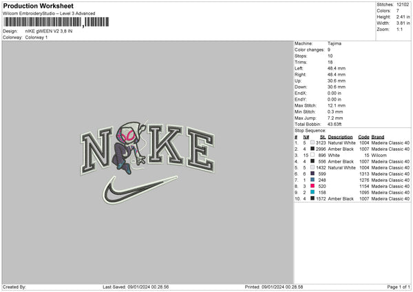Click the Description column header
The height and width of the screenshot is (292, 413).
pyautogui.click(x=340, y=137)
